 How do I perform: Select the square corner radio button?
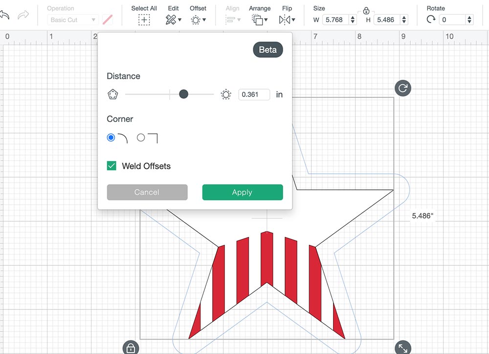coord(141,138)
